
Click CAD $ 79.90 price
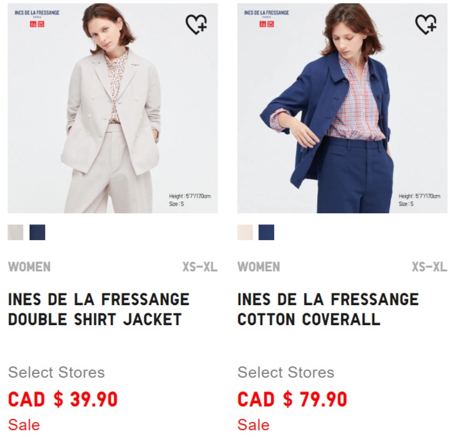[292, 399]
